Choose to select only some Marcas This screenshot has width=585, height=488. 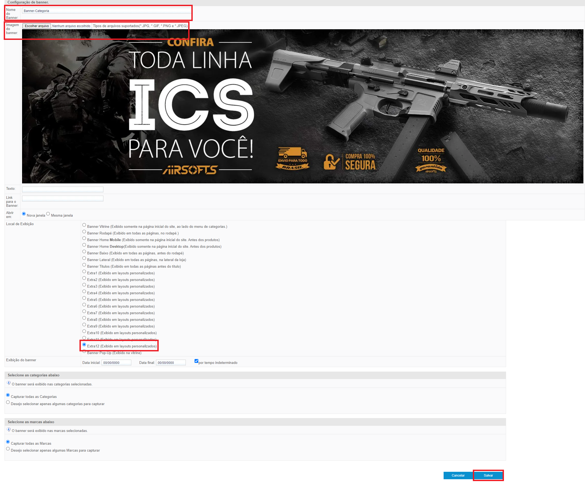point(8,449)
